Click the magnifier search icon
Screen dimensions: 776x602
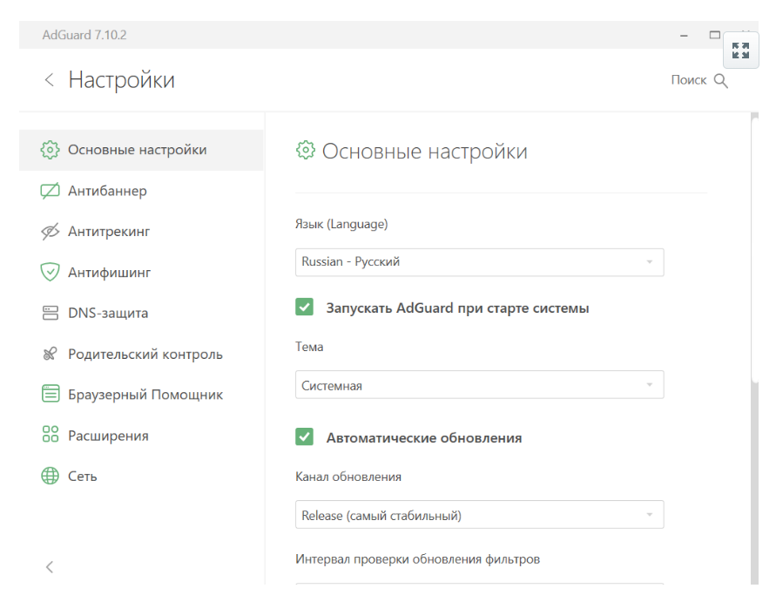tap(721, 81)
